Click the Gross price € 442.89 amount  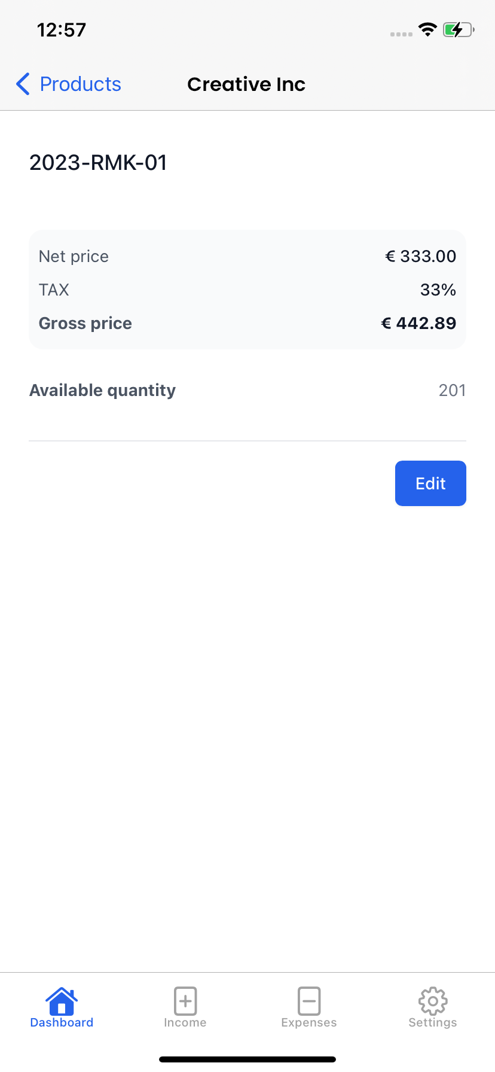pyautogui.click(x=418, y=324)
